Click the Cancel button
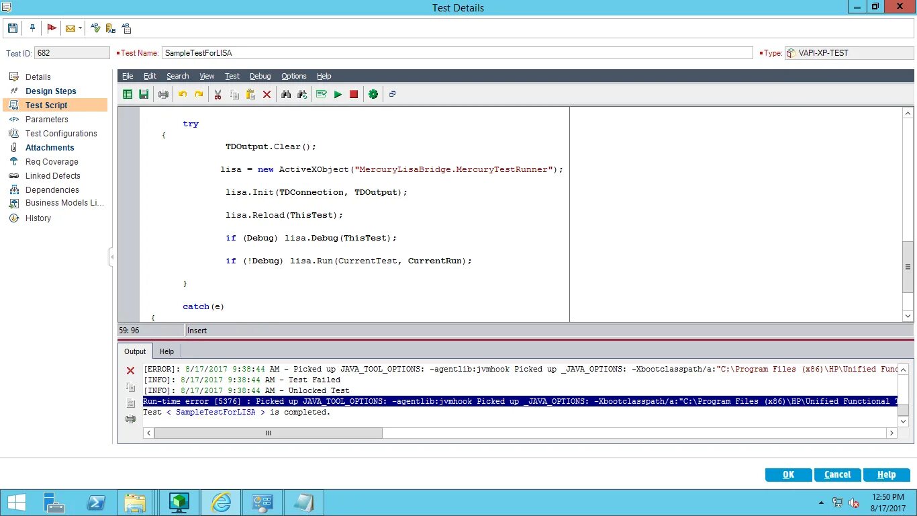Viewport: 917px width, 516px height. pos(837,474)
